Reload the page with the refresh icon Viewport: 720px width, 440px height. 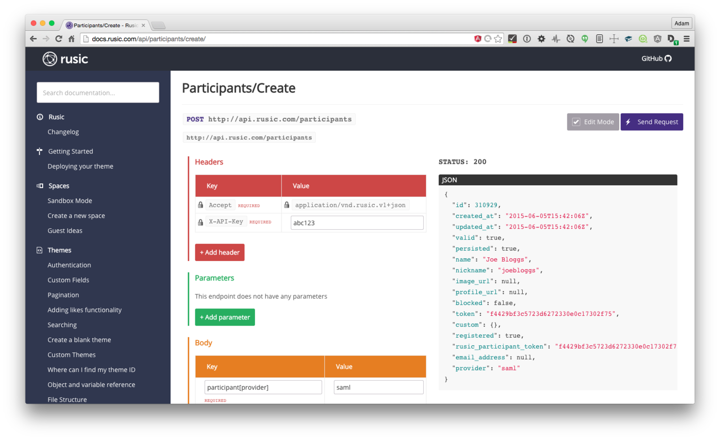[x=59, y=39]
